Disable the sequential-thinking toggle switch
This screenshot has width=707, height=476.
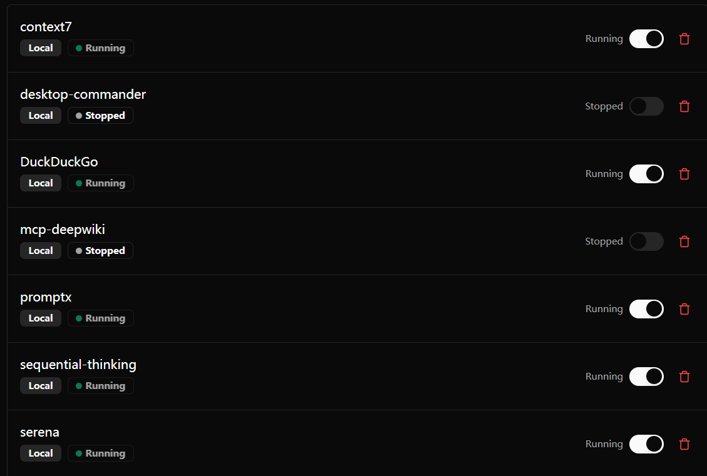pyautogui.click(x=646, y=377)
